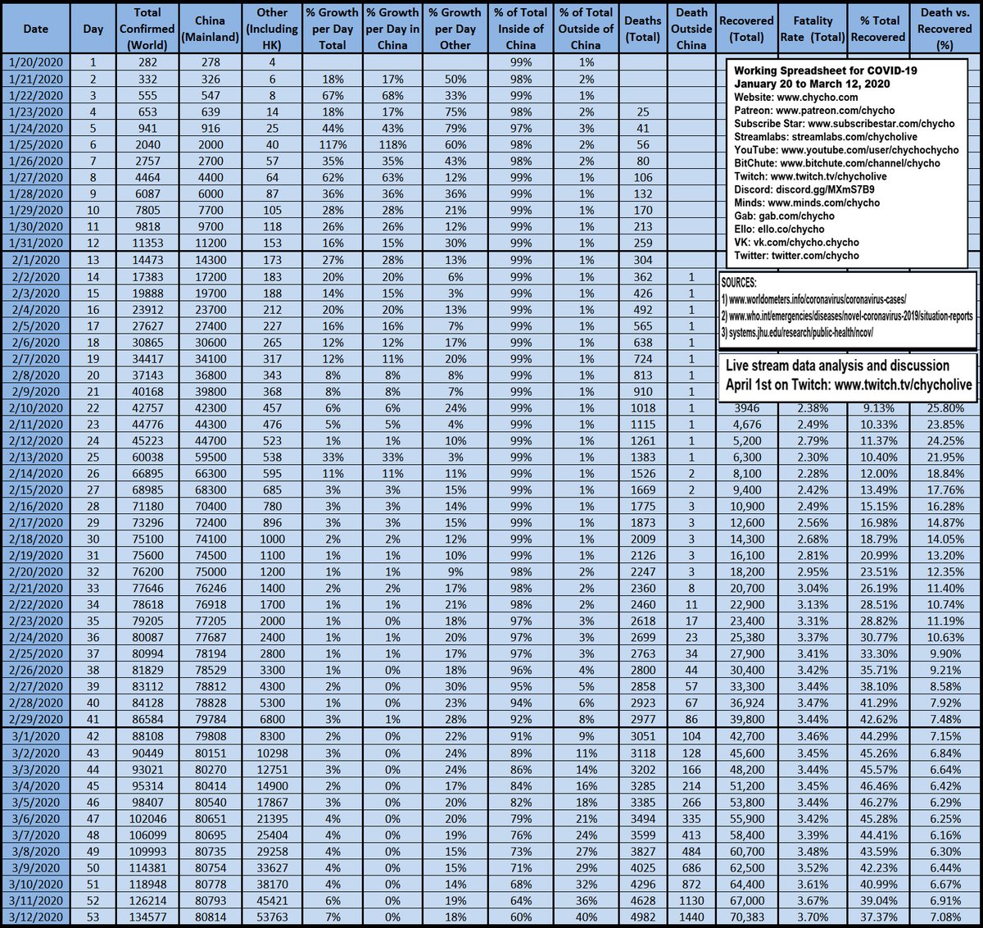Click the % Growth per Day Total header
Viewport: 983px width, 928px height.
click(333, 29)
